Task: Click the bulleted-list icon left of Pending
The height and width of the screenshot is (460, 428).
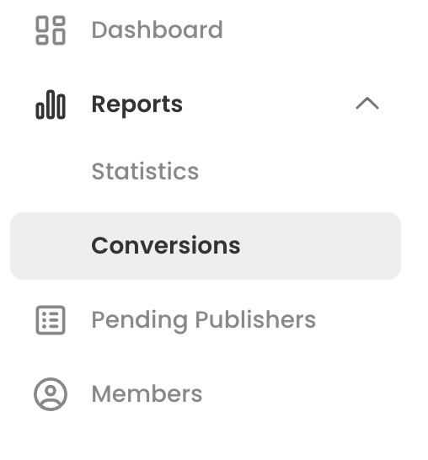Action: tap(51, 320)
